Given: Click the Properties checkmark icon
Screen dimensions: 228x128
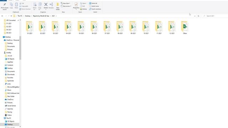Looking at the screenshot, I should 76,5.
